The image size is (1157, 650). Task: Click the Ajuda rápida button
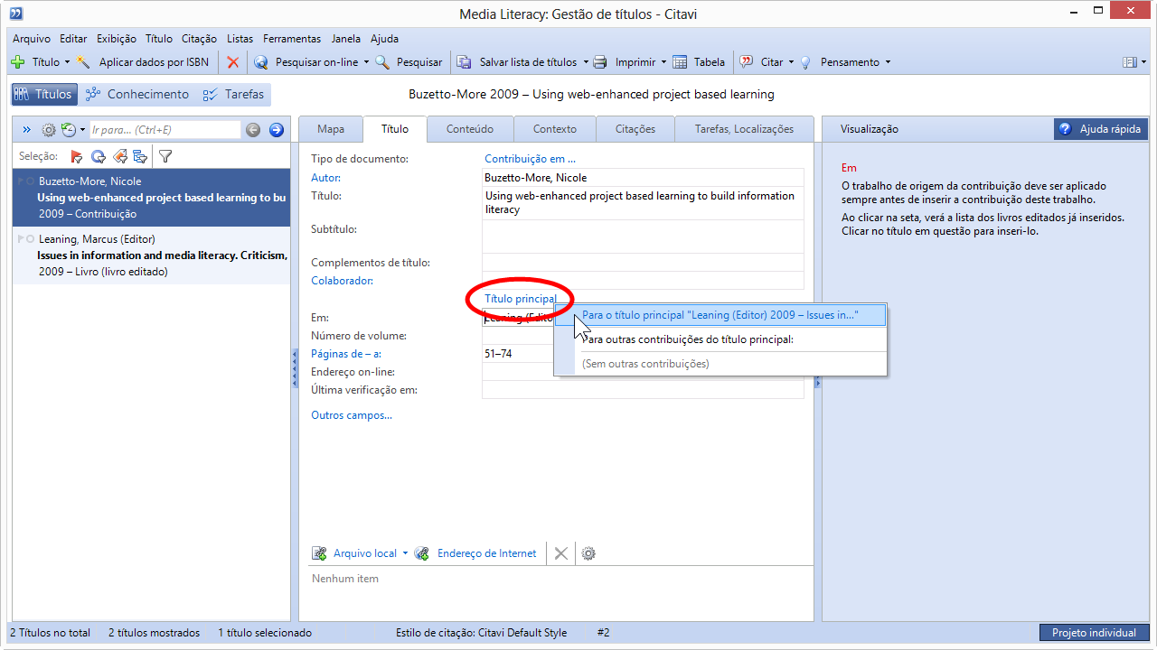(1101, 129)
